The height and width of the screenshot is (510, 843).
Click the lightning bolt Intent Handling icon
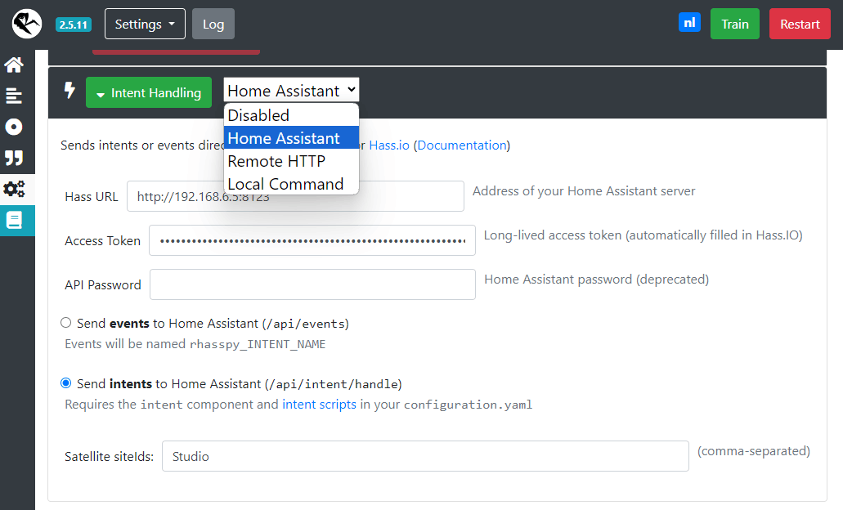point(70,90)
